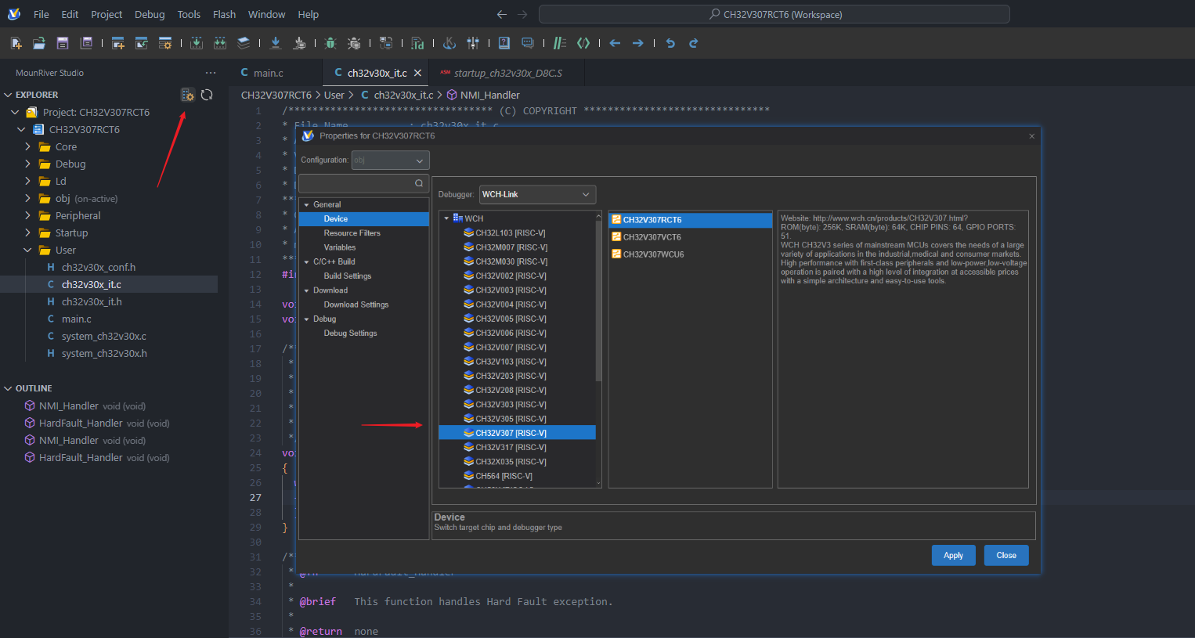This screenshot has height=638, width=1195.
Task: Collapse the WCH device tree node
Action: coord(446,218)
